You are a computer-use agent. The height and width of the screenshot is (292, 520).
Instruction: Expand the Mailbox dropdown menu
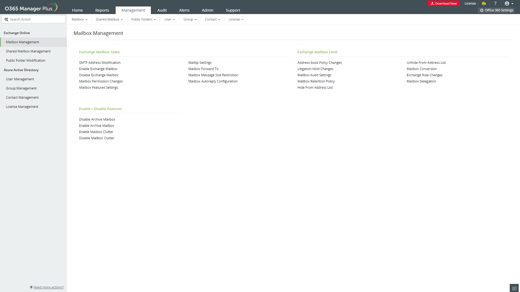(79, 19)
